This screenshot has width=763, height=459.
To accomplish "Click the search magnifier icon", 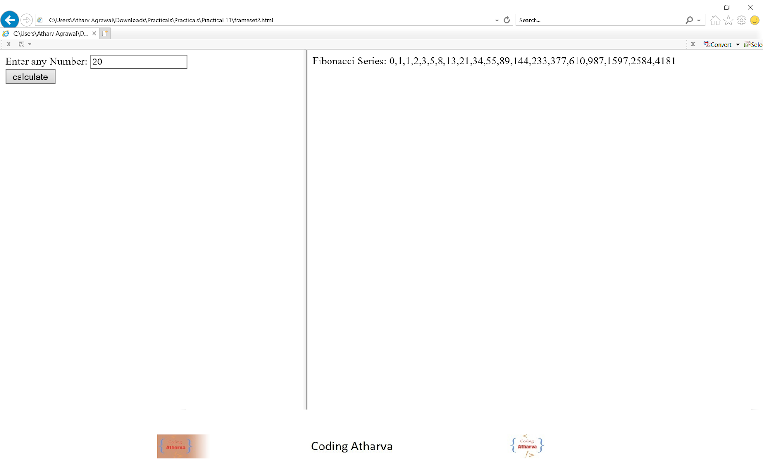I will (689, 20).
